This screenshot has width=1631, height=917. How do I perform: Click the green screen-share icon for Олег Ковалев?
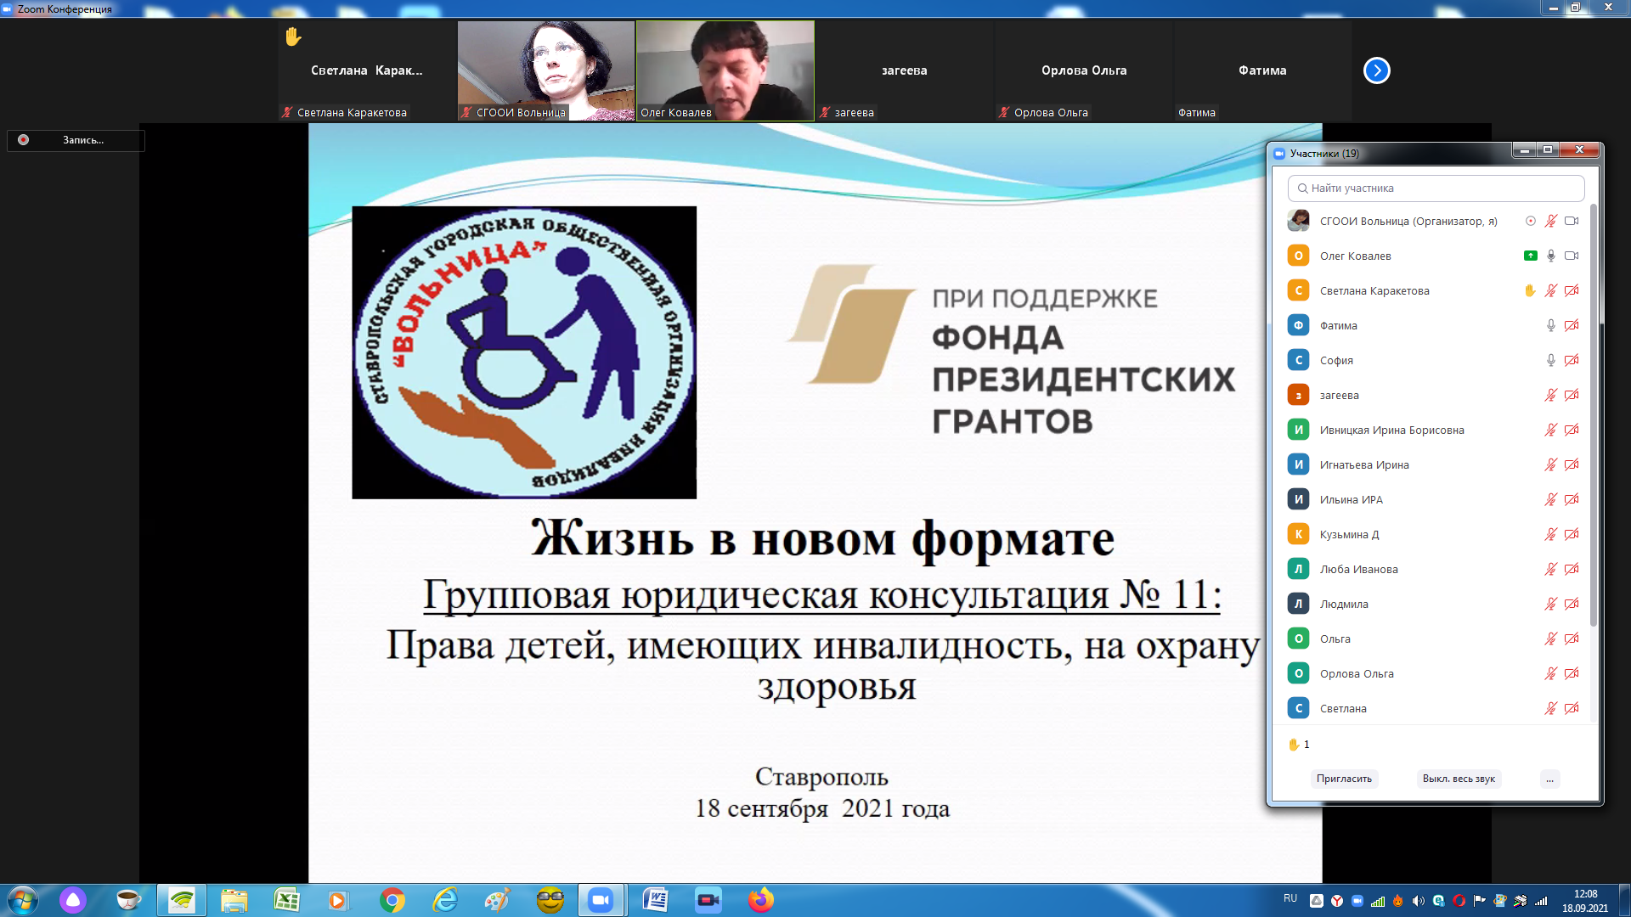point(1530,256)
